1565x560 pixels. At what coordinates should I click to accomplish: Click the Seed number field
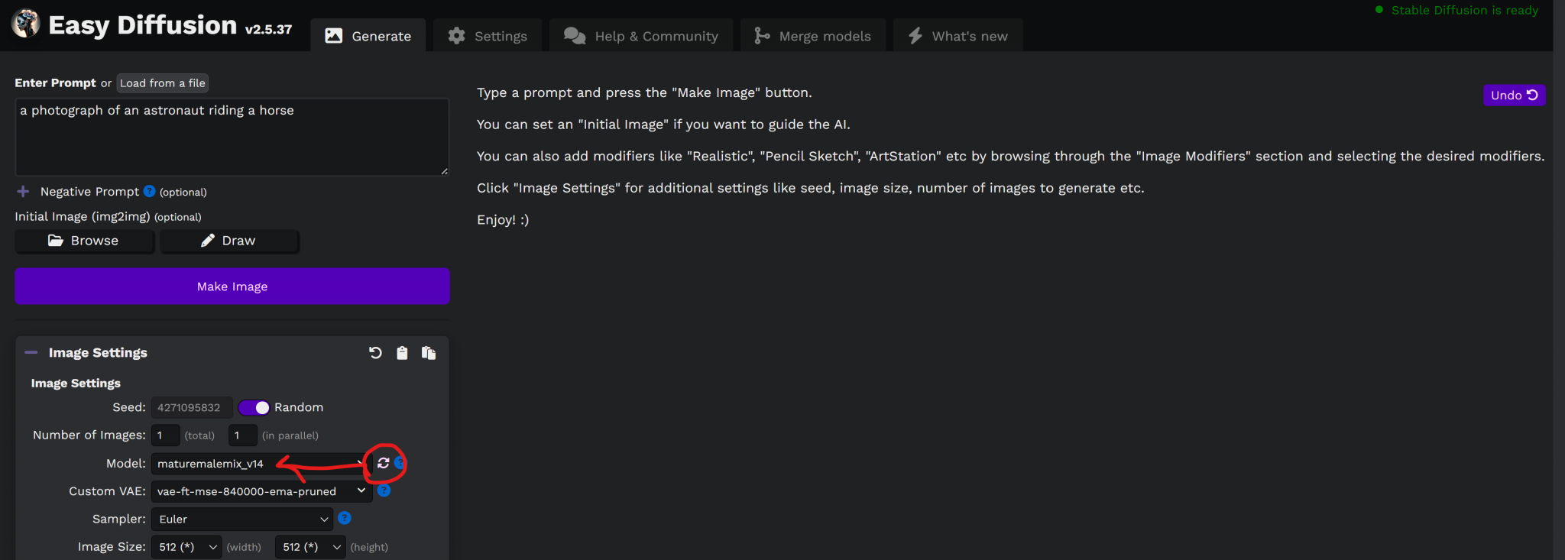(191, 408)
